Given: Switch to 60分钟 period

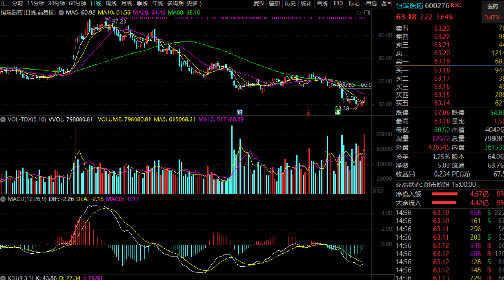Looking at the screenshot, I should point(77,3).
